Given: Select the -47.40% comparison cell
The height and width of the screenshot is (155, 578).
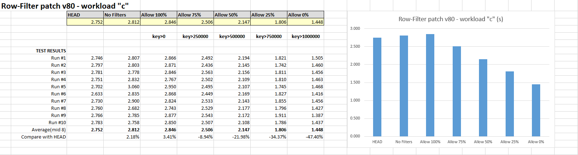Looking at the screenshot, I should click(x=314, y=137).
